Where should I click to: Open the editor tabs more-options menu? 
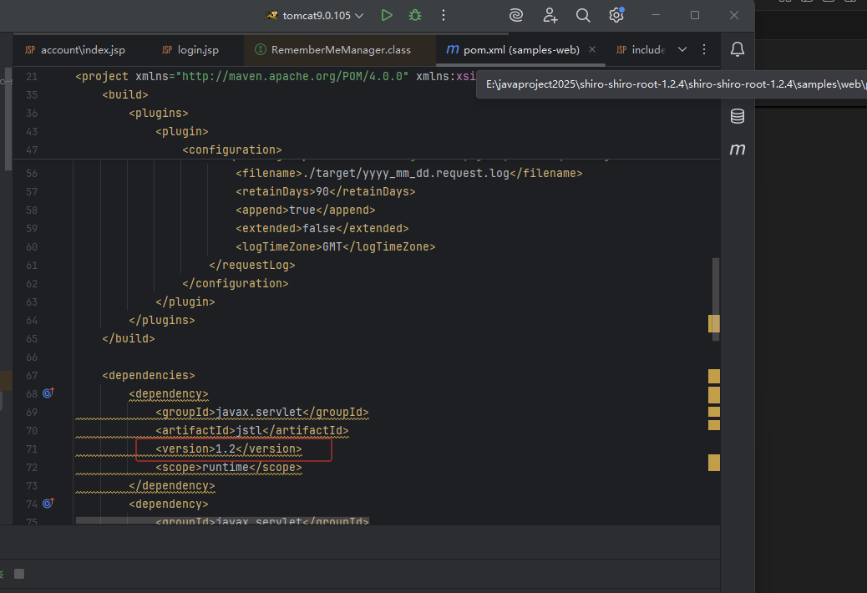tap(704, 49)
